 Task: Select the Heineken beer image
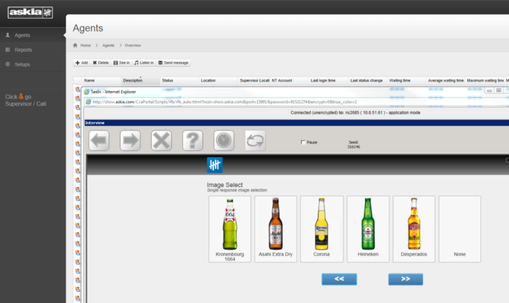click(368, 229)
